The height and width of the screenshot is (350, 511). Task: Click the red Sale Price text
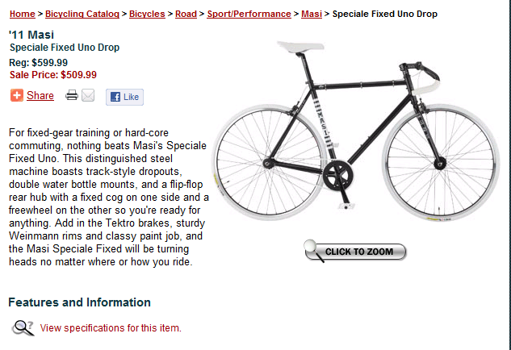point(52,74)
